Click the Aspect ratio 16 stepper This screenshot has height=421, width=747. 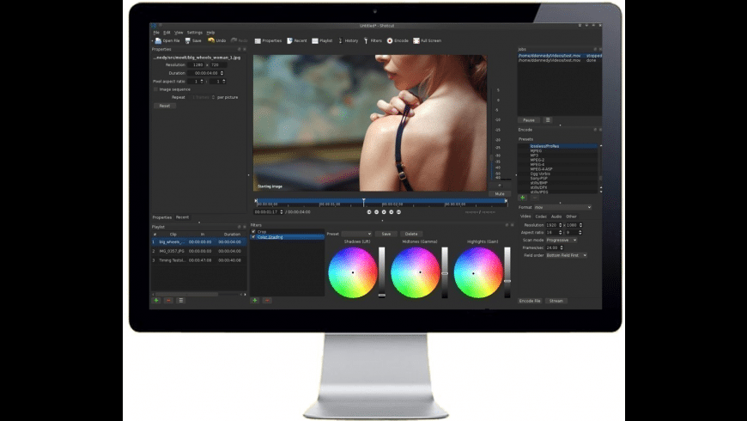(560, 233)
